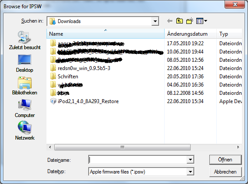Open Zuletzt besucht in sidebar
Viewport: 248px width, 184px height.
coord(25,40)
